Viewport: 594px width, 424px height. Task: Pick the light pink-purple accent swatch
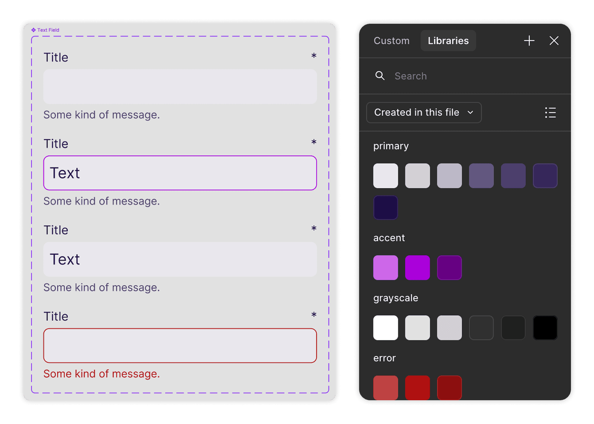[x=385, y=268]
